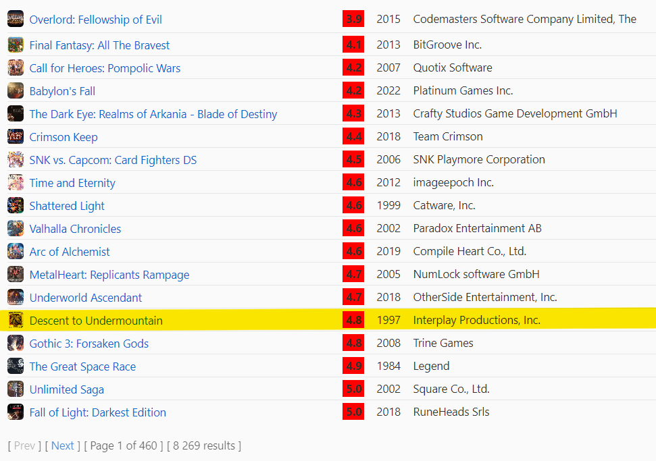Open The Great Space Race link
Image resolution: width=656 pixels, height=461 pixels.
tap(82, 367)
